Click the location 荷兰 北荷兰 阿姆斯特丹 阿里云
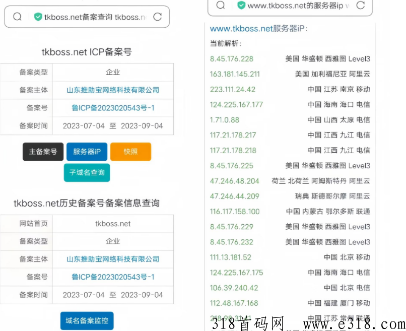 321,181
